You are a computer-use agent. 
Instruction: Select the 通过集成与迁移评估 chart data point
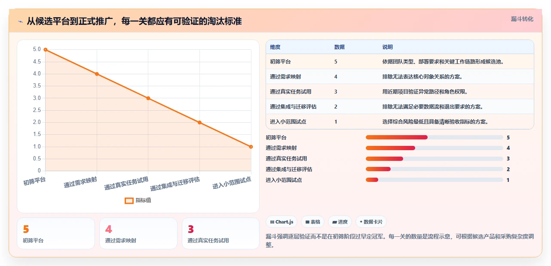199,122
